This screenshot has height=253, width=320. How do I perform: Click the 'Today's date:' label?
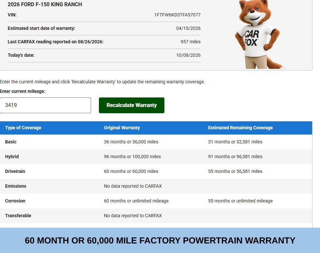[x=21, y=55]
